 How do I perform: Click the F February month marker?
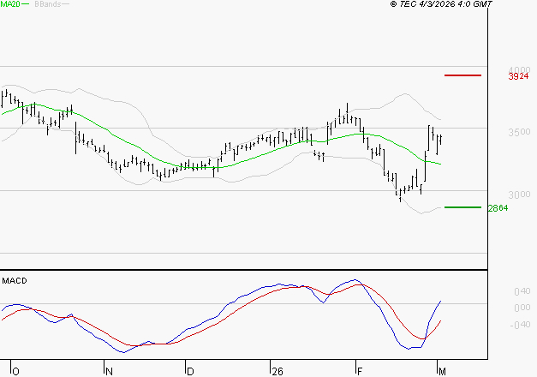[x=360, y=372]
